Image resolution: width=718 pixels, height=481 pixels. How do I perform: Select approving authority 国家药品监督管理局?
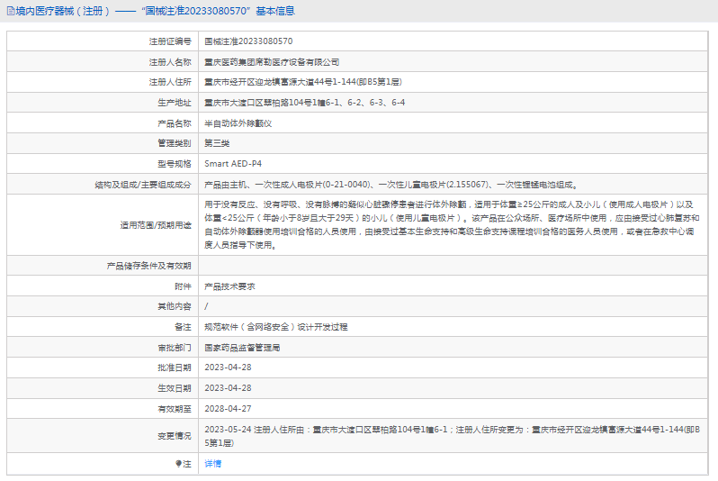[x=242, y=348]
